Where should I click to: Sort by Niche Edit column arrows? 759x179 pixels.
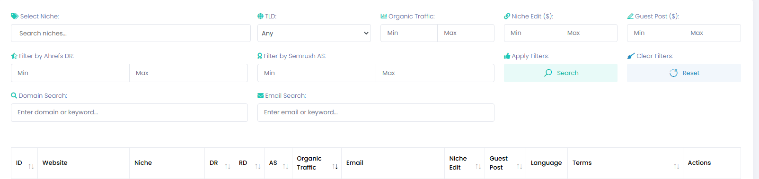(478, 166)
